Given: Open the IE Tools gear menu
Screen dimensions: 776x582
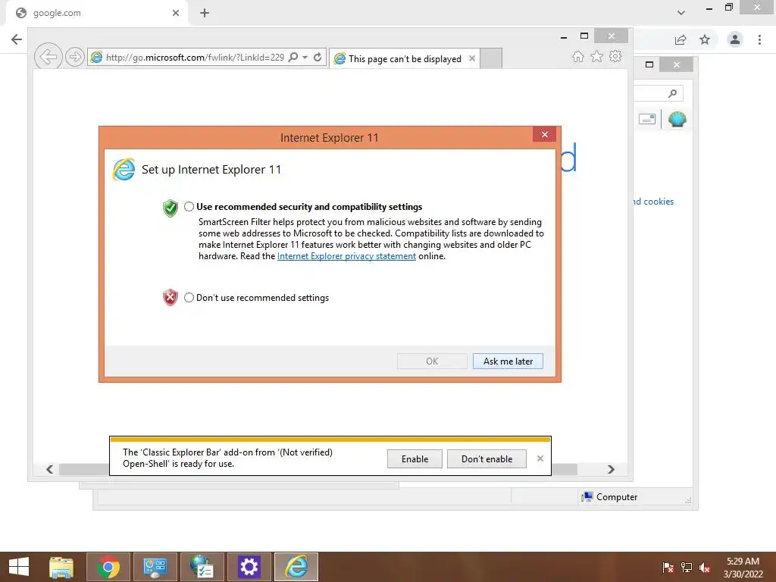Looking at the screenshot, I should click(615, 56).
